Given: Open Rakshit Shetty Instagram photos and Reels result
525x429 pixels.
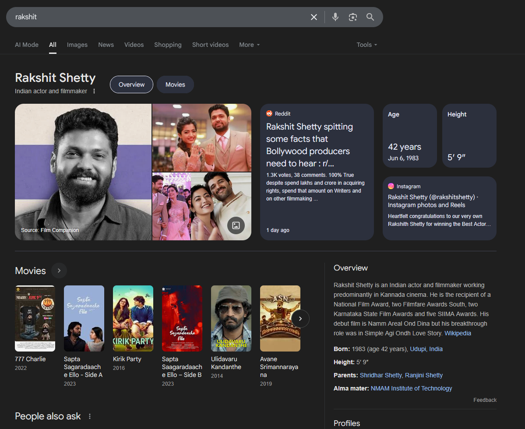Looking at the screenshot, I should coord(439,208).
